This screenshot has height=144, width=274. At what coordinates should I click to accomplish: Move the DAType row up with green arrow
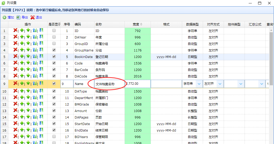[22, 91]
